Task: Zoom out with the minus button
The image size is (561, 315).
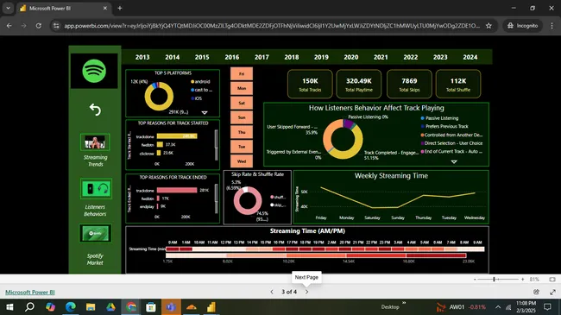Action: [475, 280]
